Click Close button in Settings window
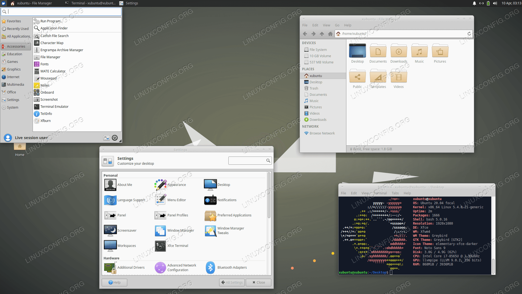The image size is (522, 294). 259,283
